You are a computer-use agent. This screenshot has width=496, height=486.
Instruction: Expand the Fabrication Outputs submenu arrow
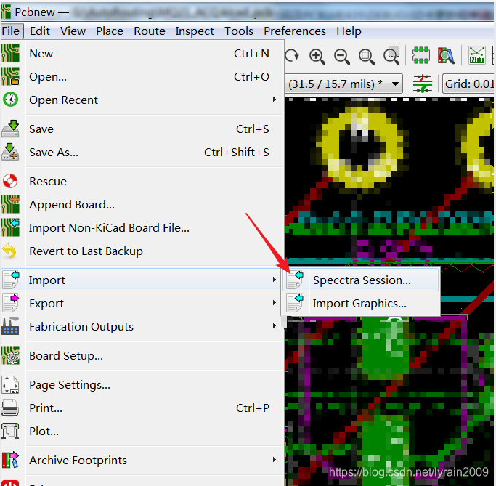click(x=275, y=326)
